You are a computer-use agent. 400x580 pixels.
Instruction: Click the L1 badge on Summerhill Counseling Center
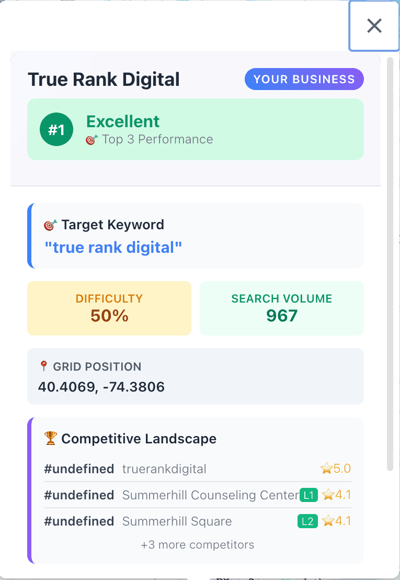point(308,495)
